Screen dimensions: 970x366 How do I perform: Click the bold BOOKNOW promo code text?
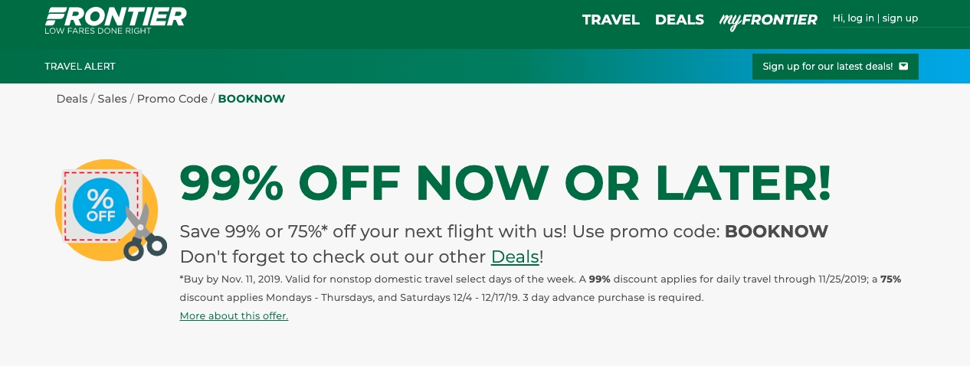point(776,231)
